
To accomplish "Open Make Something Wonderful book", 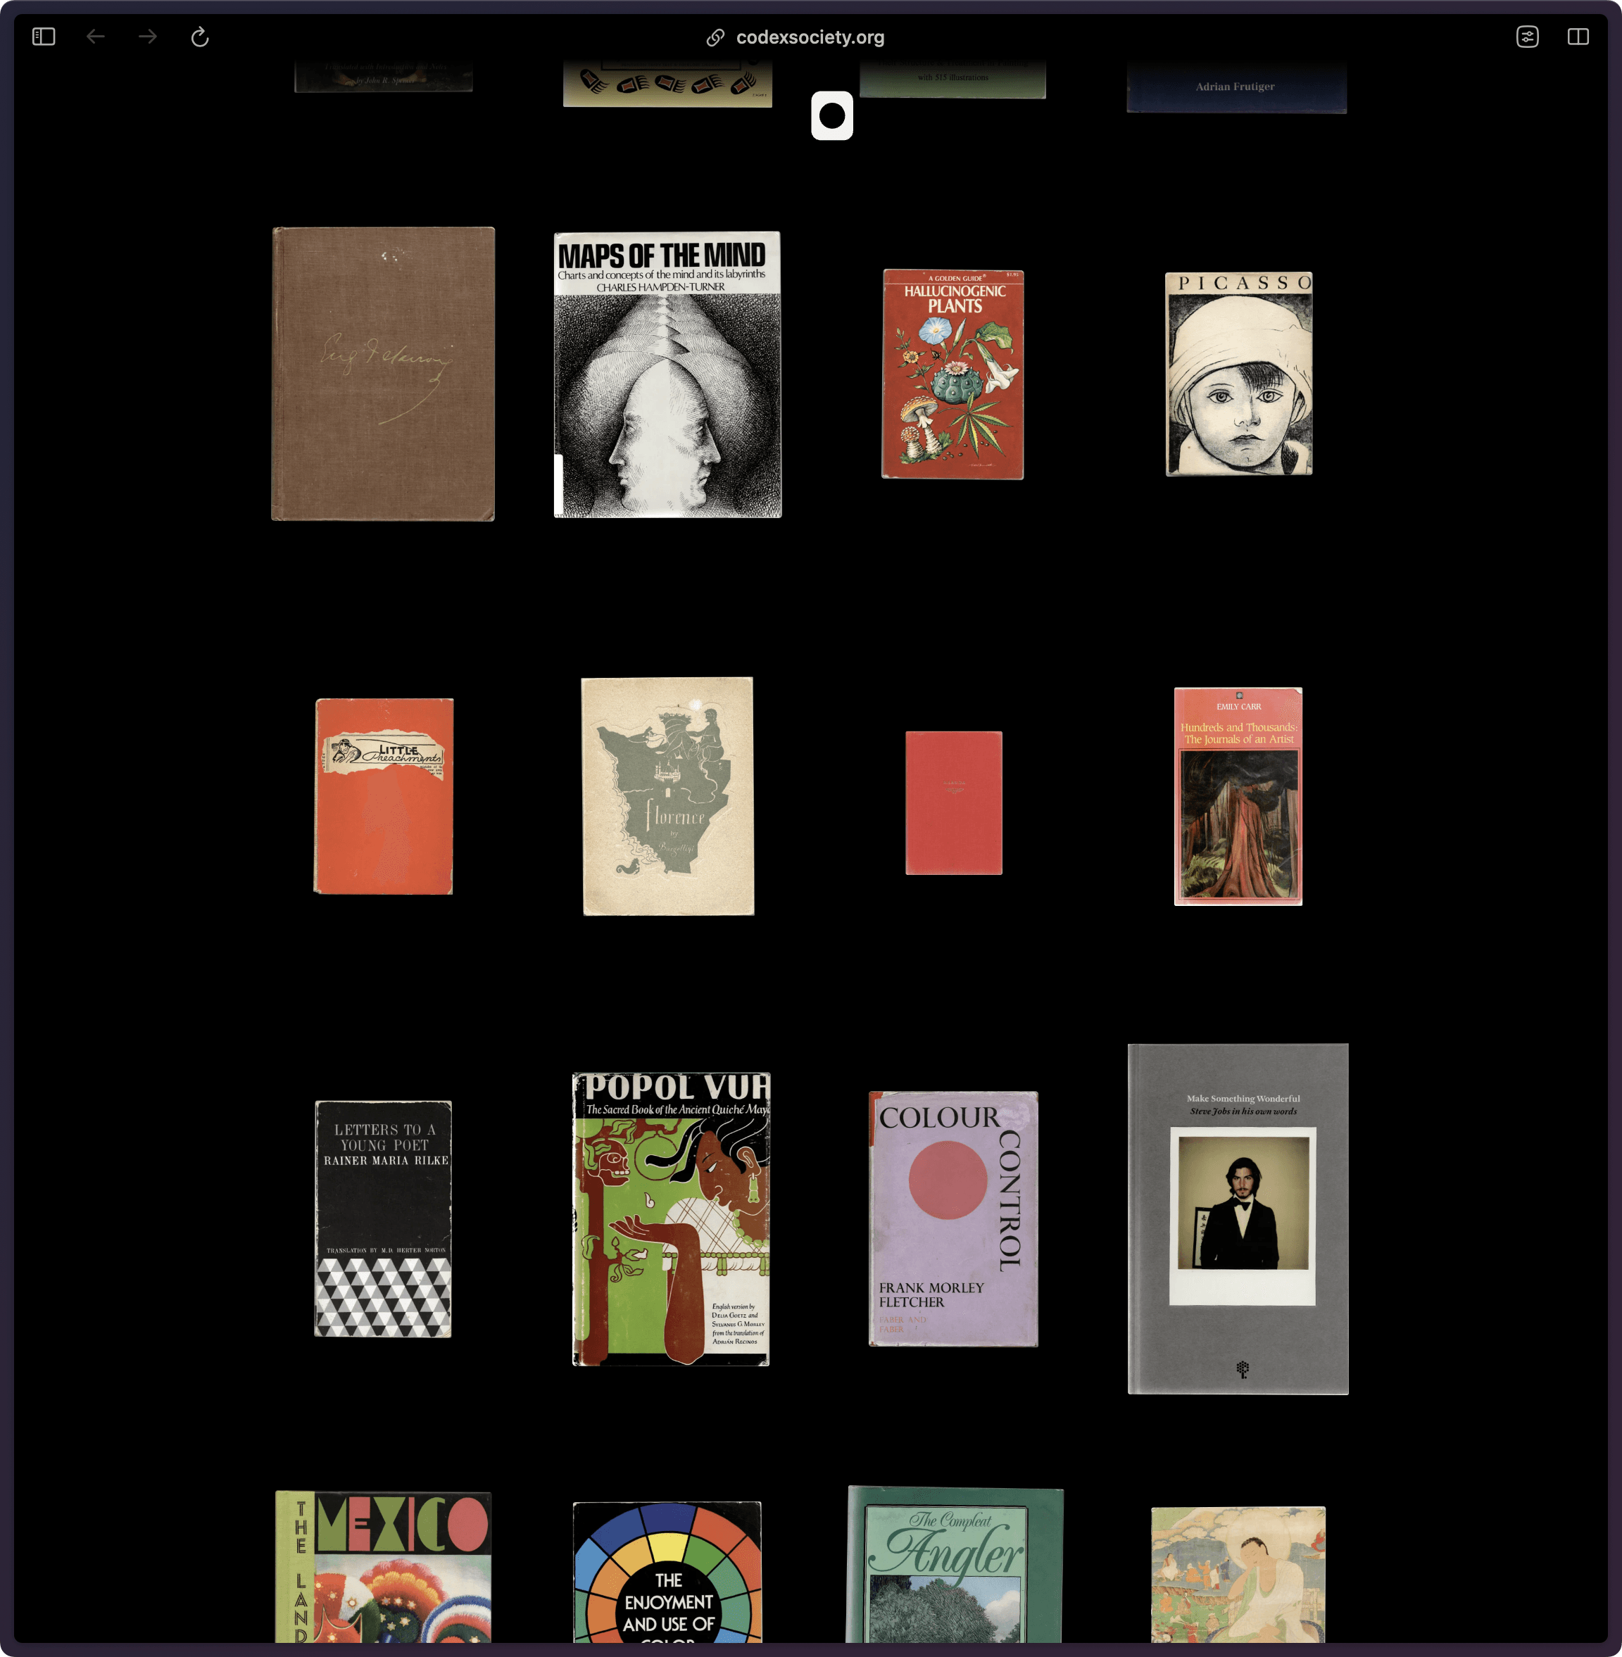I will (1238, 1218).
